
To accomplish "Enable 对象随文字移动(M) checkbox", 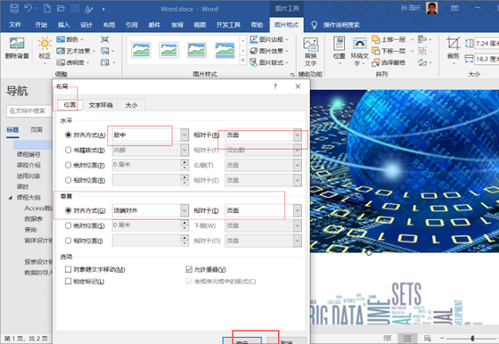I will click(x=68, y=269).
